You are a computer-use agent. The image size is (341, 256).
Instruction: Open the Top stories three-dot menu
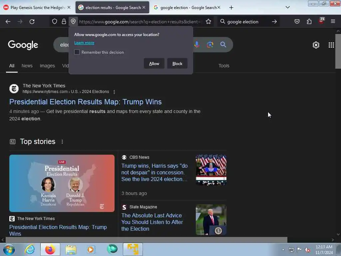click(62, 142)
